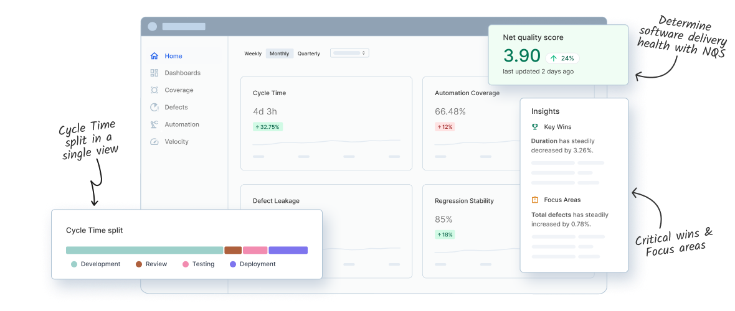Click the Total defects increased by 0.78% text
Image resolution: width=735 pixels, height=311 pixels.
(x=569, y=219)
